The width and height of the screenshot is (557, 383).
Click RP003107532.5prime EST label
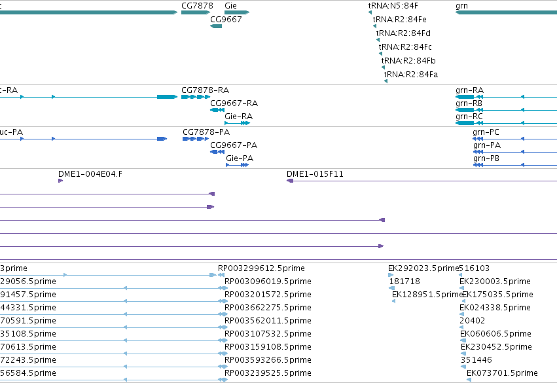point(268,334)
